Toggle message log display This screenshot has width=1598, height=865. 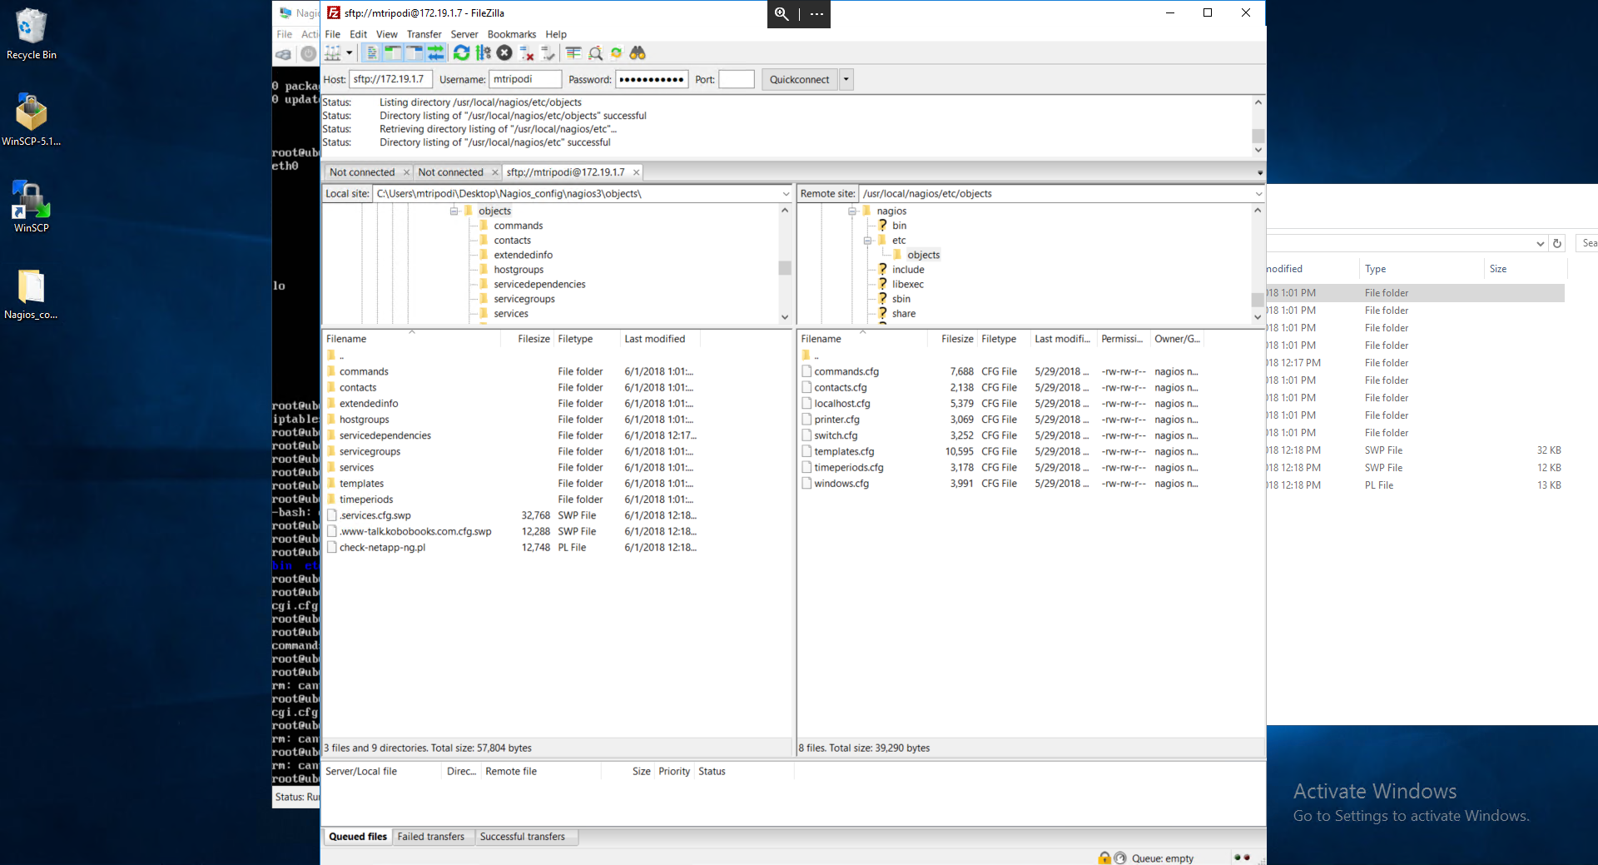(x=372, y=53)
